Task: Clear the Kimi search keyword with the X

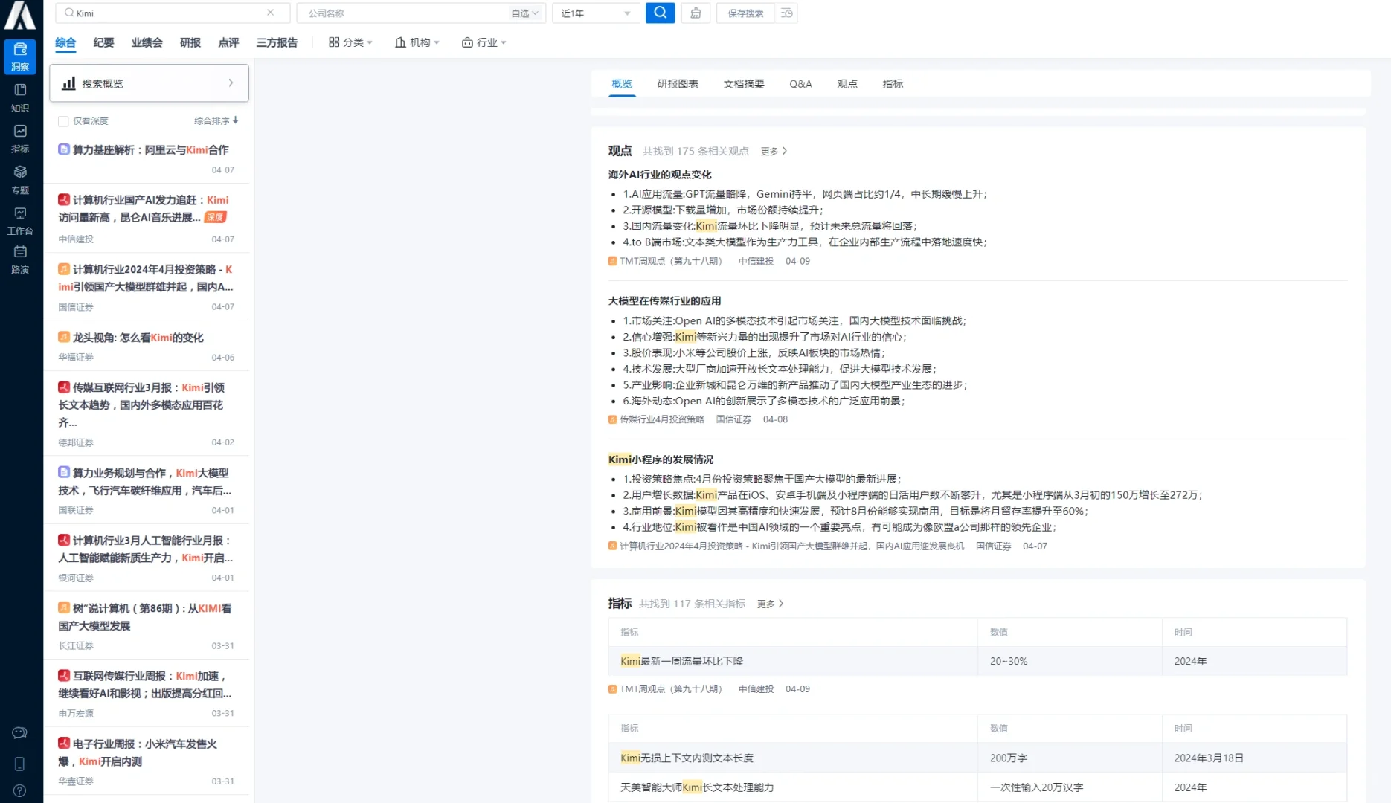Action: click(270, 13)
